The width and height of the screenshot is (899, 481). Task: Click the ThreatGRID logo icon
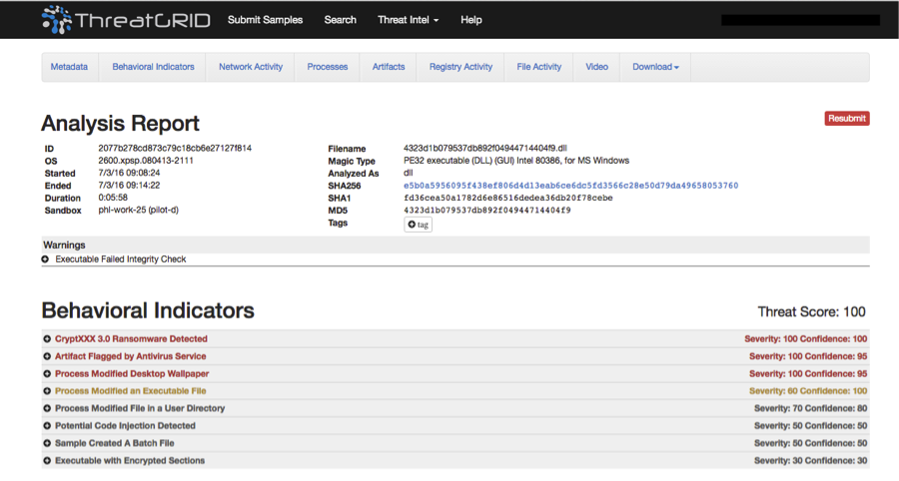tap(57, 19)
